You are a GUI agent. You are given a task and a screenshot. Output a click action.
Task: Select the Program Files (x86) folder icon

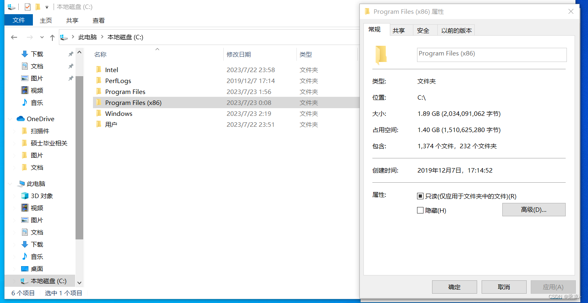point(98,102)
